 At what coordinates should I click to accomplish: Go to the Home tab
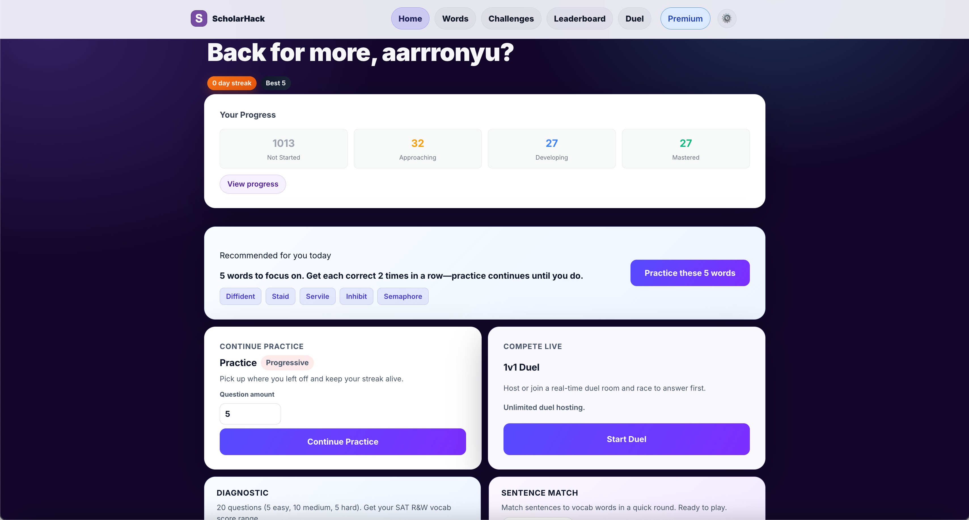coord(410,18)
